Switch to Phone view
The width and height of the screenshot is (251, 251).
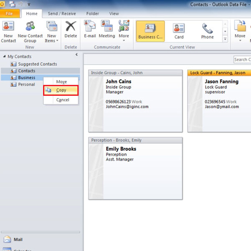tap(207, 31)
